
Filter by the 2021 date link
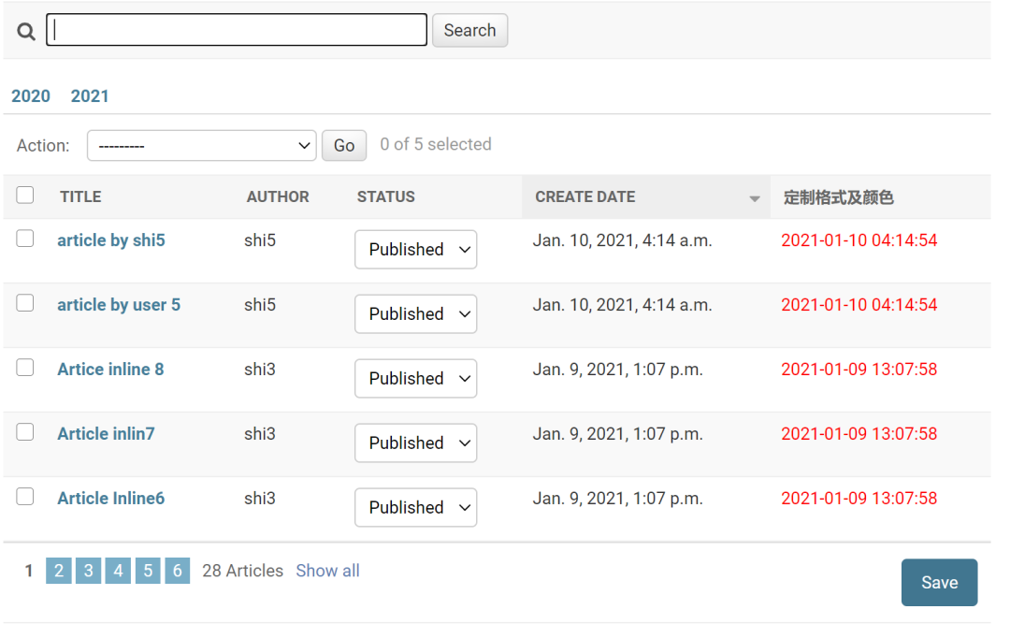(x=90, y=96)
